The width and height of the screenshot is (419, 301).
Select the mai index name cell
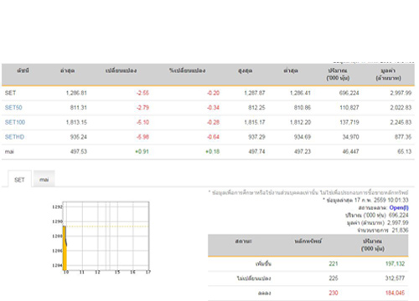(9, 151)
